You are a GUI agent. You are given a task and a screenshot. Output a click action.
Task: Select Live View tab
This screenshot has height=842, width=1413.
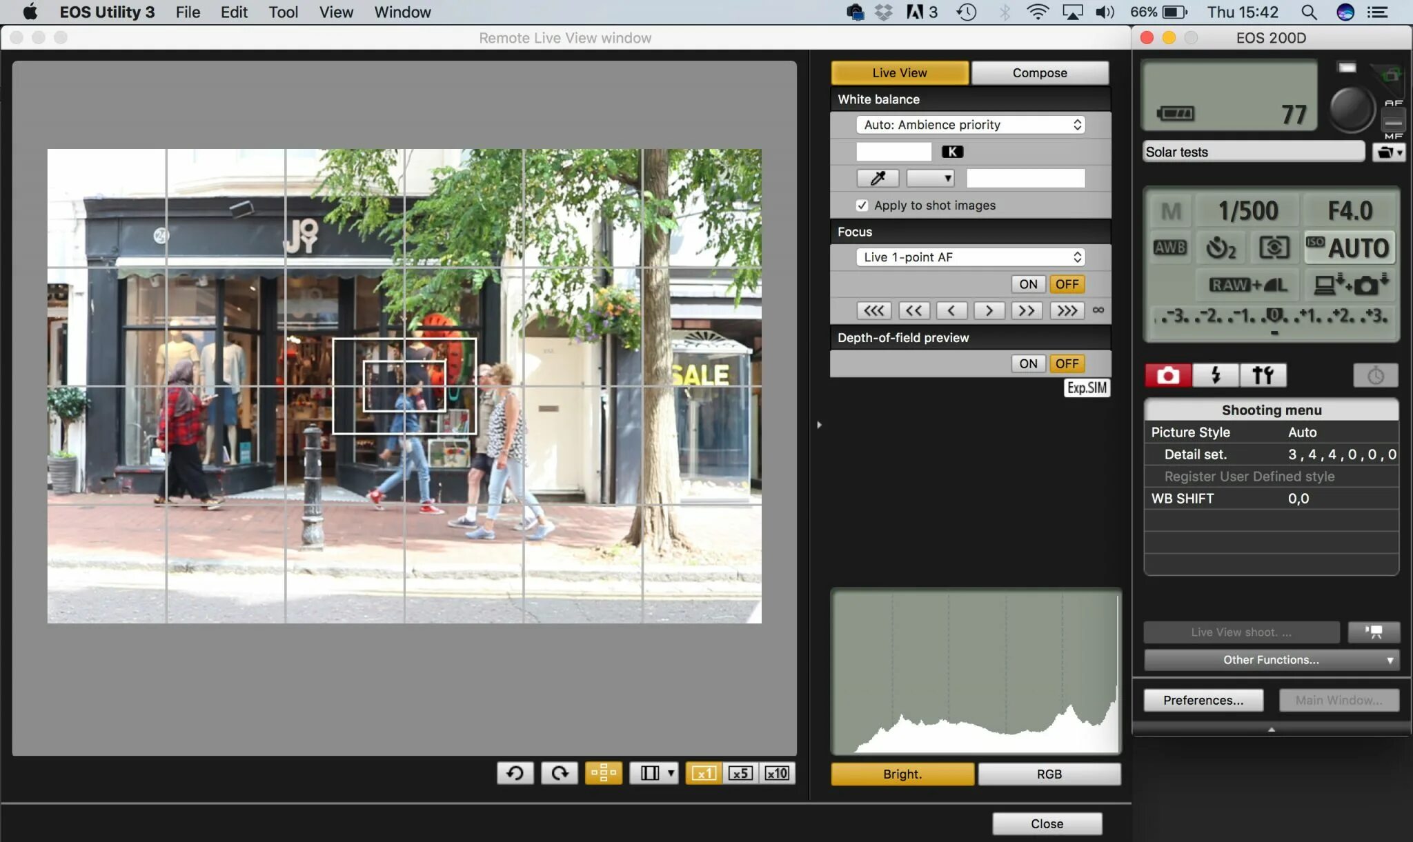click(900, 72)
